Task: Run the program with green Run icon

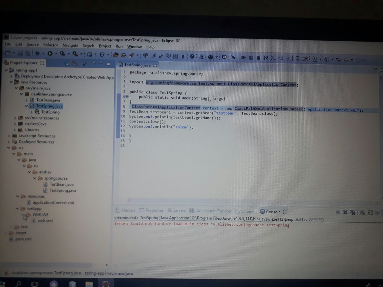Action: pyautogui.click(x=50, y=54)
